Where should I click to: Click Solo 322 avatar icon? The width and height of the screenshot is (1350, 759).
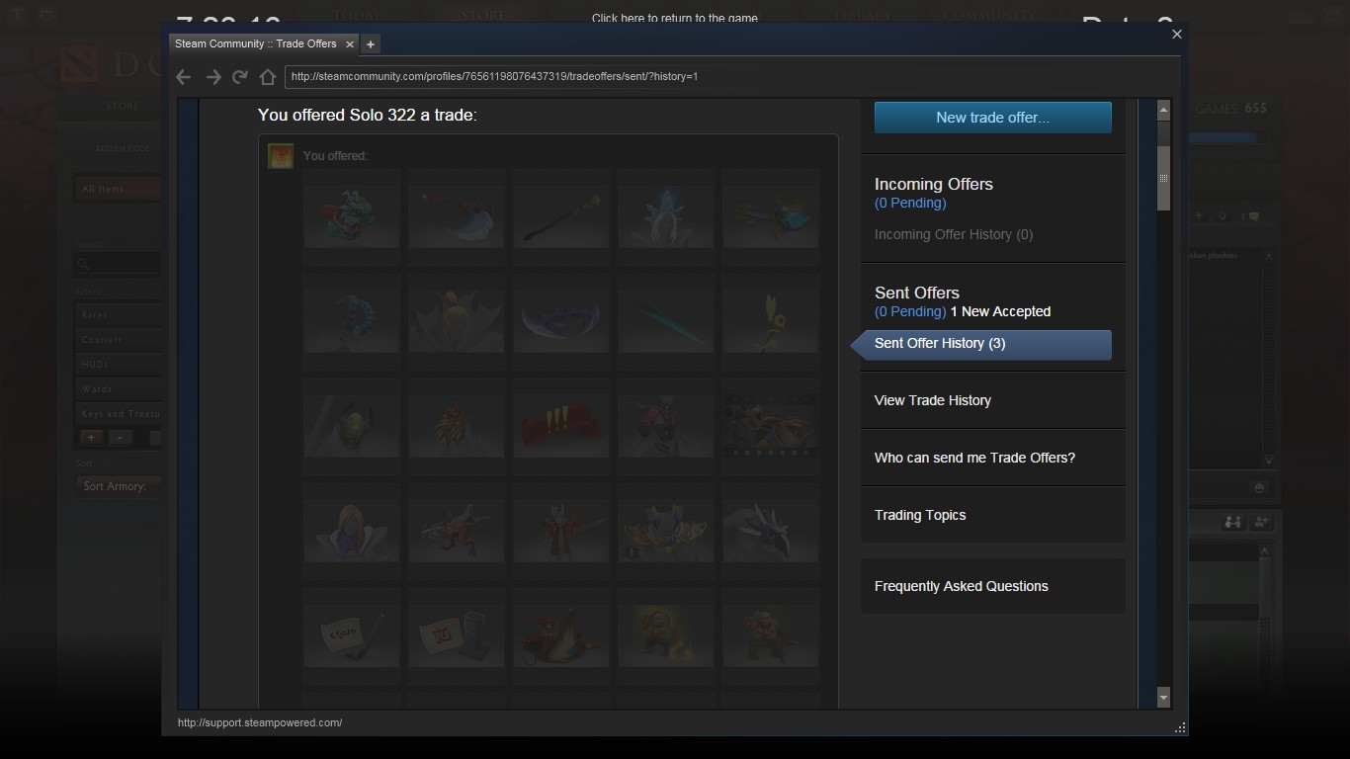281,156
